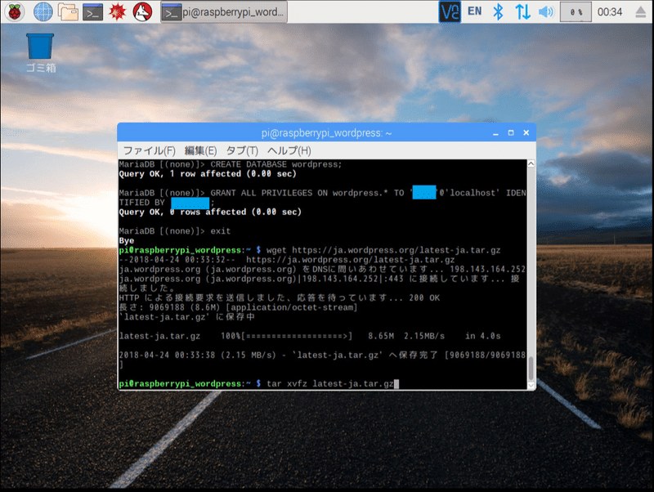Click the download progress line '100%'
The image size is (654, 492).
[x=310, y=336]
